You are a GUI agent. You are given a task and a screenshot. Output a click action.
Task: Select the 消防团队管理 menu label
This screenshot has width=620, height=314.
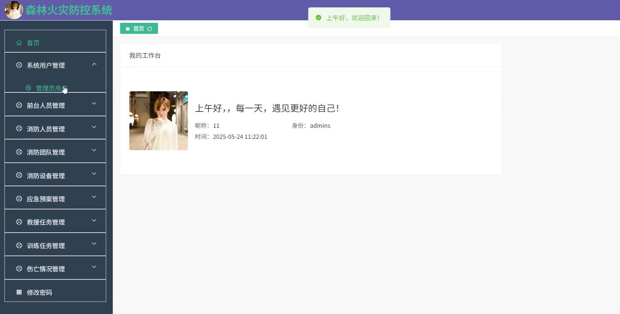pos(46,152)
